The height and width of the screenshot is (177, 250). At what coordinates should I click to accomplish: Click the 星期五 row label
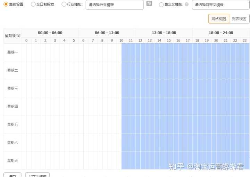pos(12,124)
